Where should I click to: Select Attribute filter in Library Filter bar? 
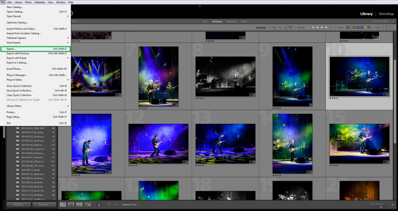(217, 22)
